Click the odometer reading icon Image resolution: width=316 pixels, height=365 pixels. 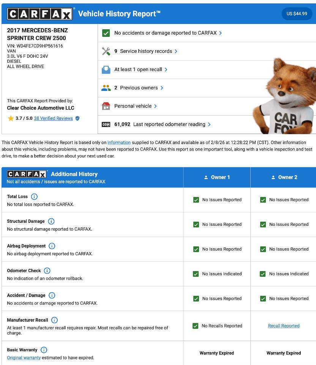point(106,124)
